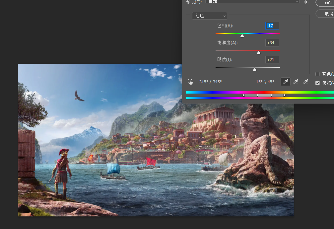The width and height of the screenshot is (334, 229).
Task: Click the 明度(I): label
Action: click(225, 59)
